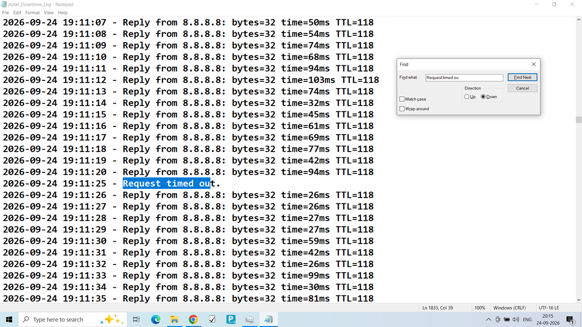
Task: Click "Windows (CRLF)" in the status bar
Action: point(509,308)
